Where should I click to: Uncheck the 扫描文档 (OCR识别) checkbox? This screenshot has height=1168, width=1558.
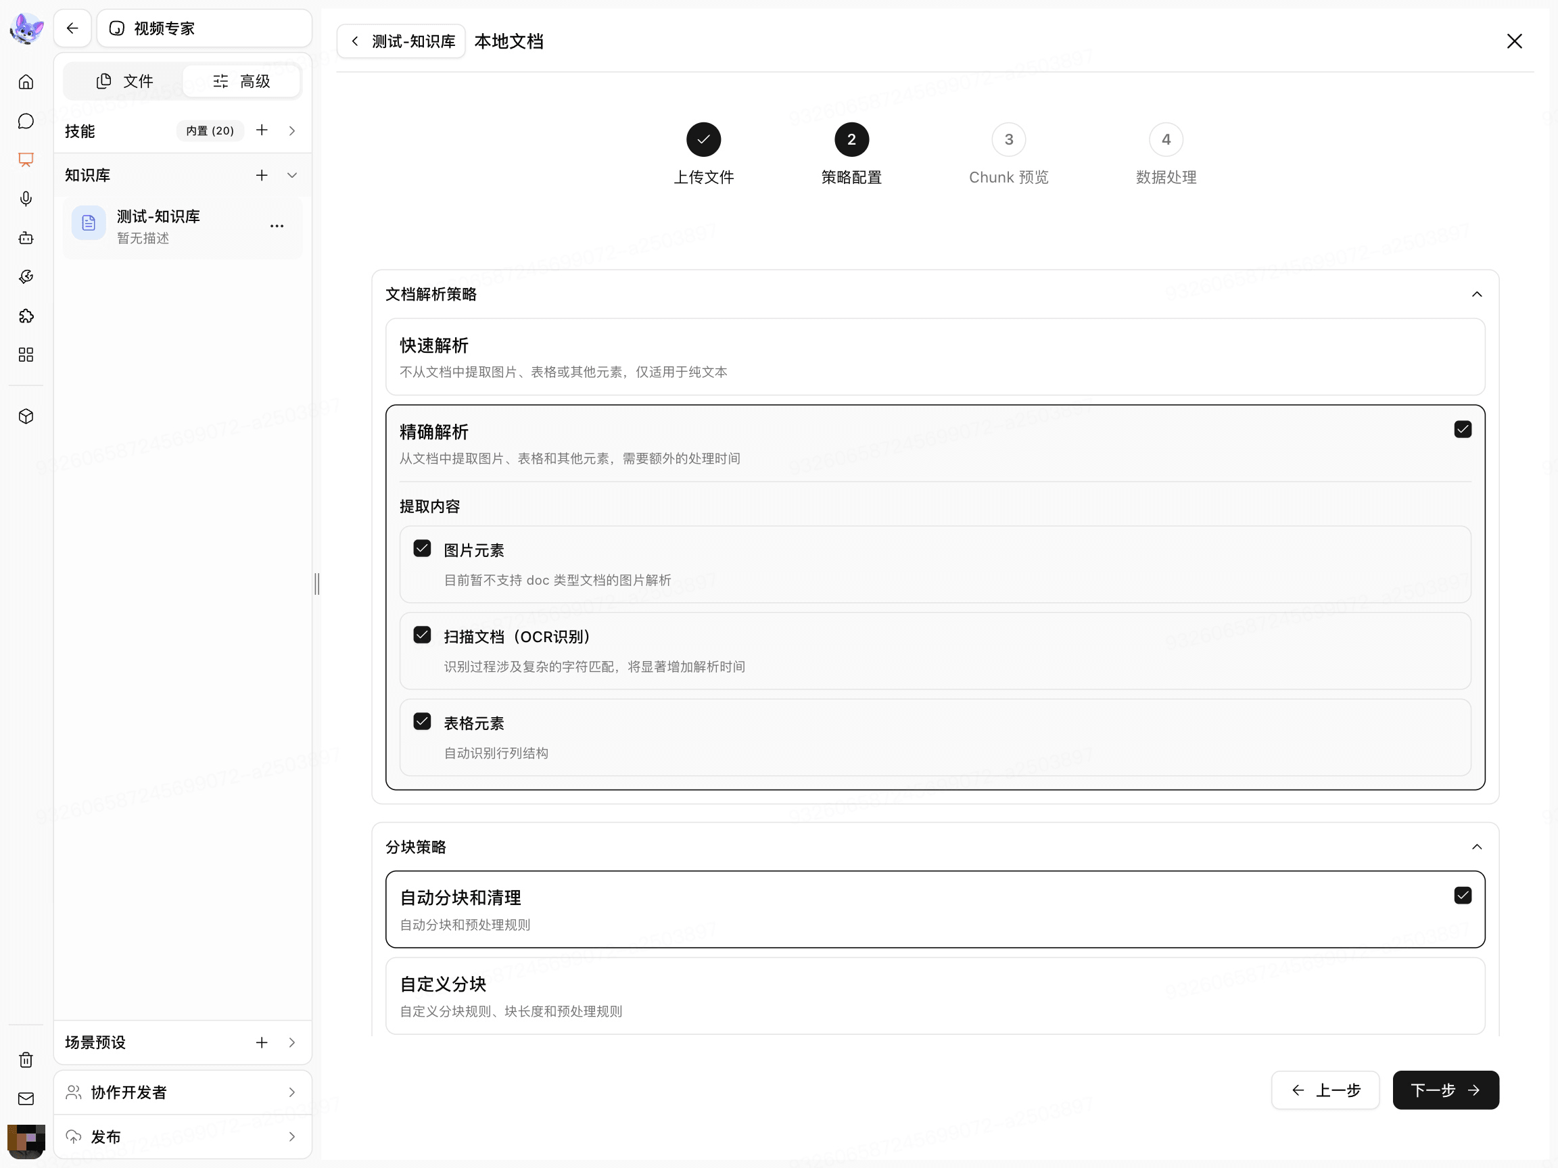[x=422, y=635]
